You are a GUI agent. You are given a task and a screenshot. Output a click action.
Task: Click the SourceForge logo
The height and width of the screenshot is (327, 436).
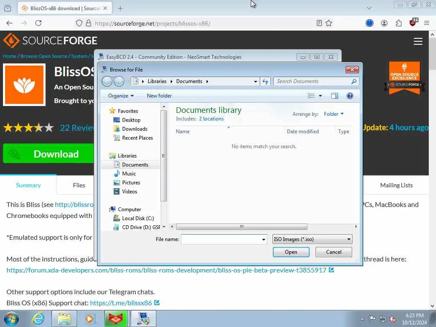(x=50, y=40)
